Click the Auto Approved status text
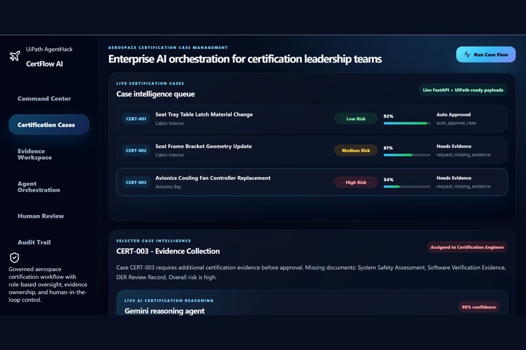526x350 pixels. coord(453,115)
